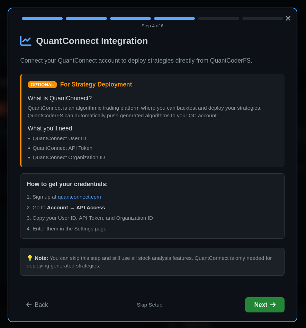Click the 'Step 4 of 6' label

tap(152, 26)
